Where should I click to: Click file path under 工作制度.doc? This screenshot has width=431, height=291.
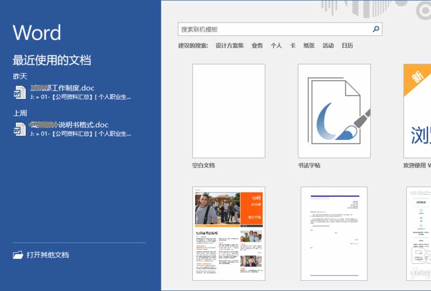click(x=81, y=97)
